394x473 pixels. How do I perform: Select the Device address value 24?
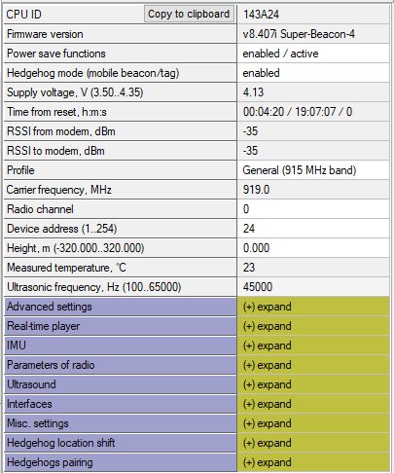(x=313, y=229)
